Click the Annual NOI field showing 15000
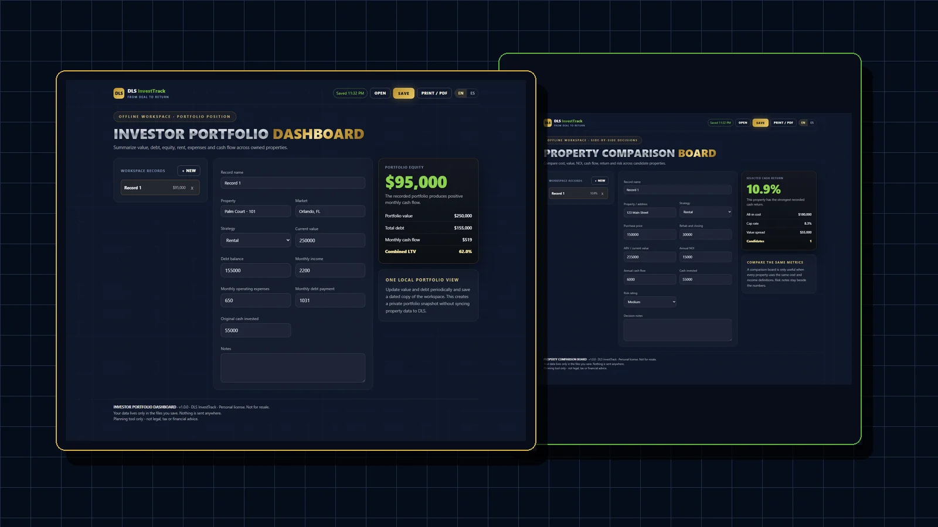 click(706, 257)
